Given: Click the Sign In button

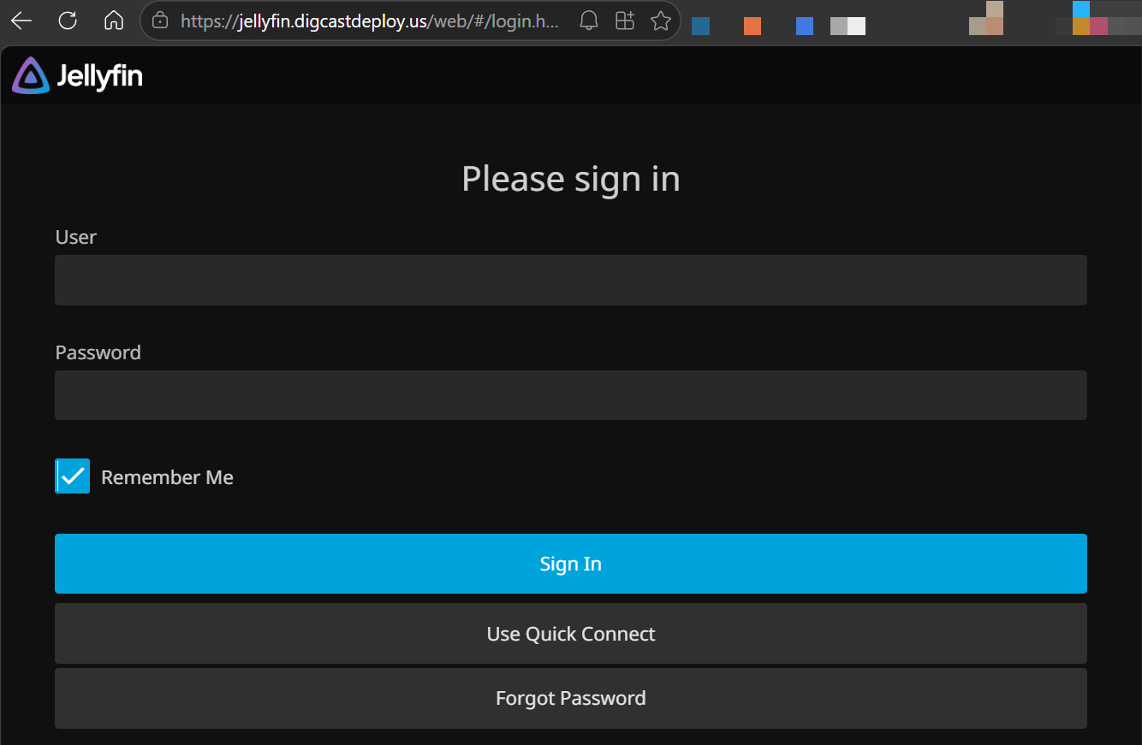Looking at the screenshot, I should tap(571, 564).
